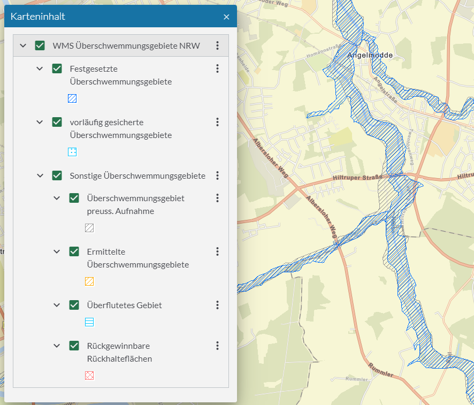
Task: Close the Karteninhalt panel
Action: [226, 17]
